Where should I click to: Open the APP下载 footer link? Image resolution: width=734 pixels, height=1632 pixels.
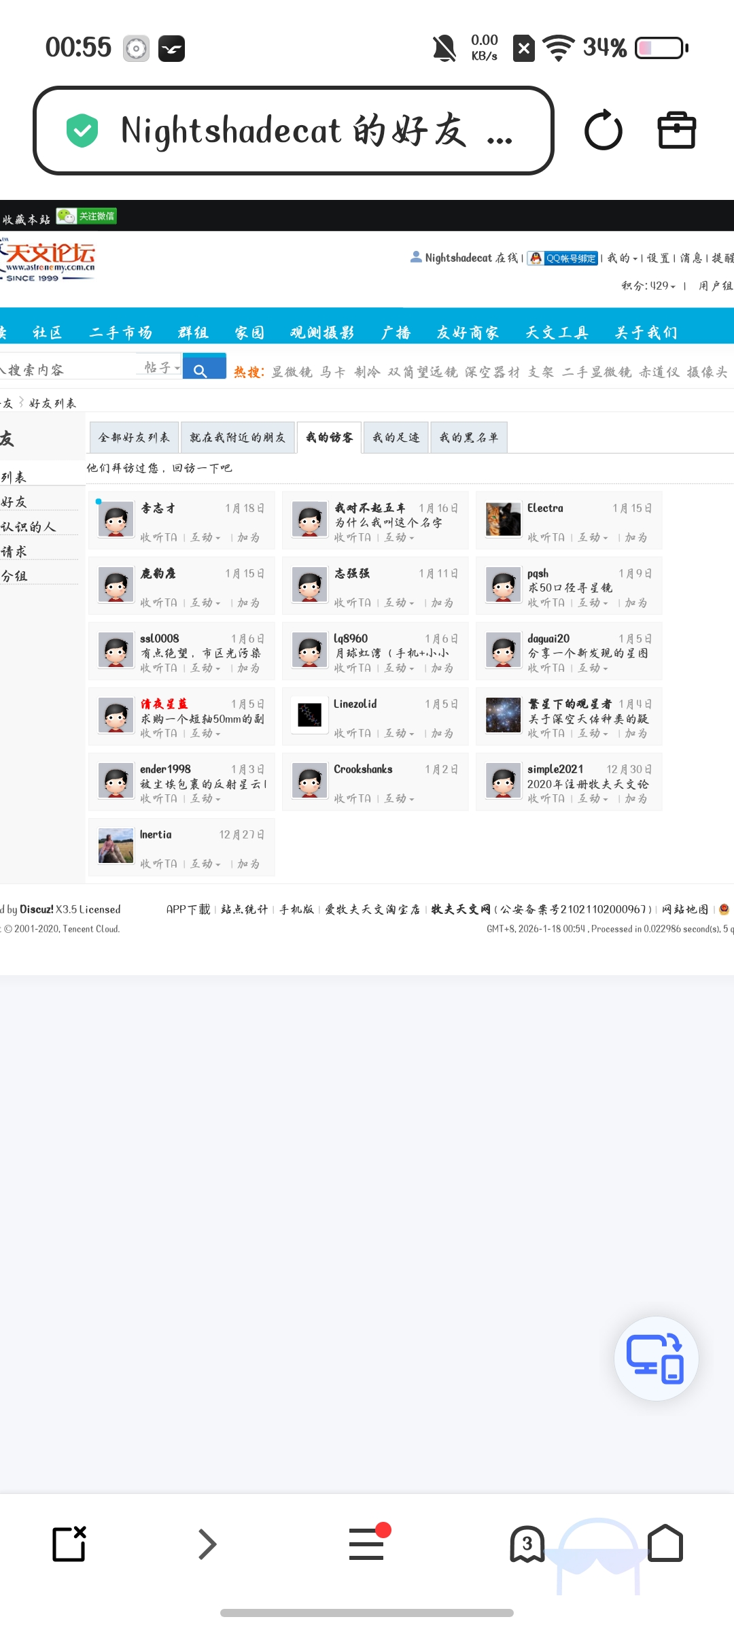point(188,910)
